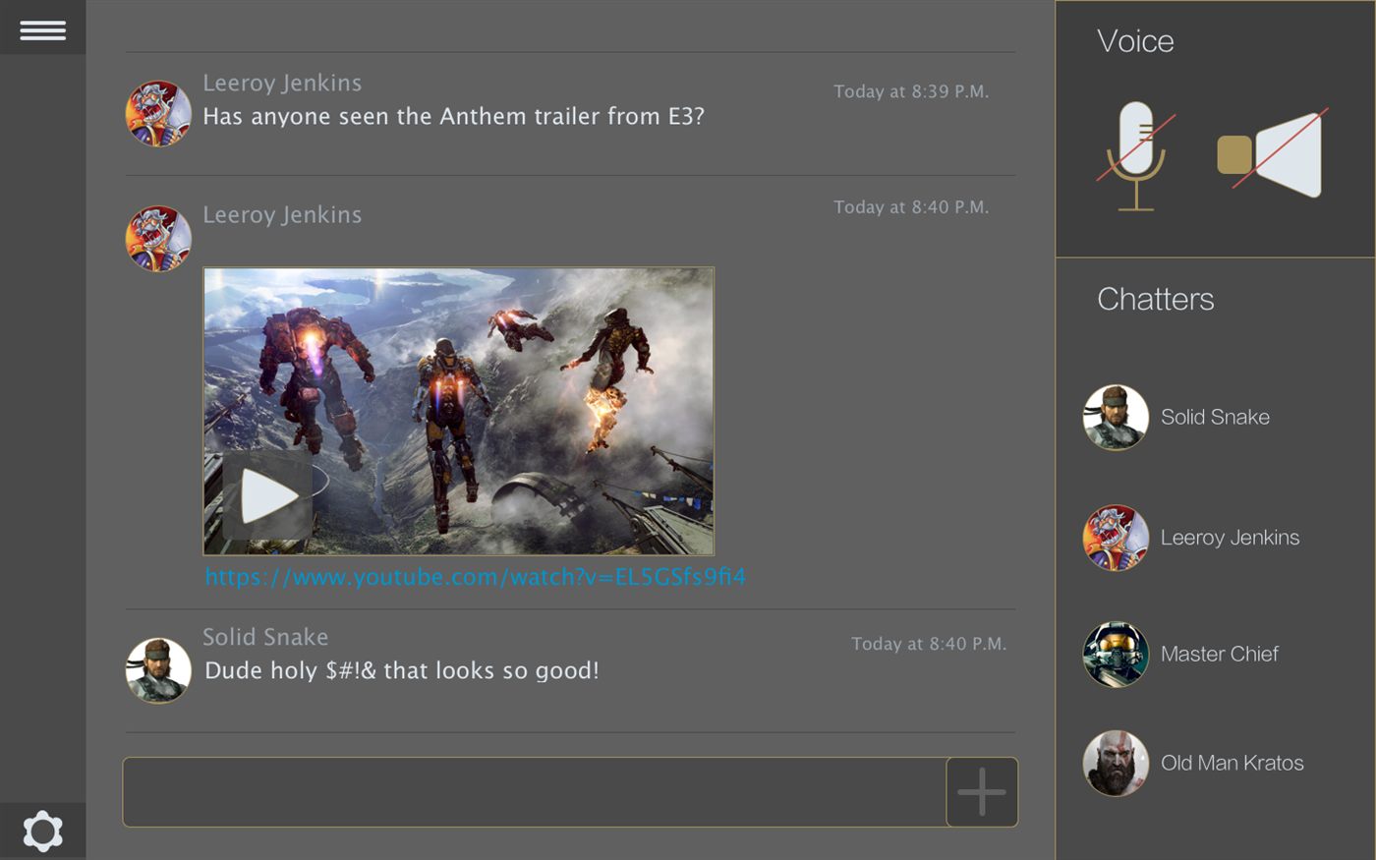Click the Solid Snake name in Chatters
Image resolution: width=1376 pixels, height=860 pixels.
pos(1215,417)
